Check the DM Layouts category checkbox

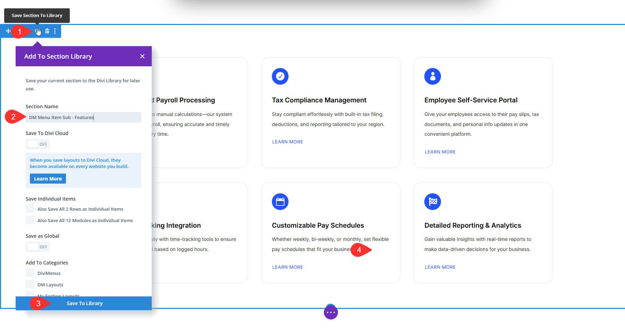click(x=30, y=284)
